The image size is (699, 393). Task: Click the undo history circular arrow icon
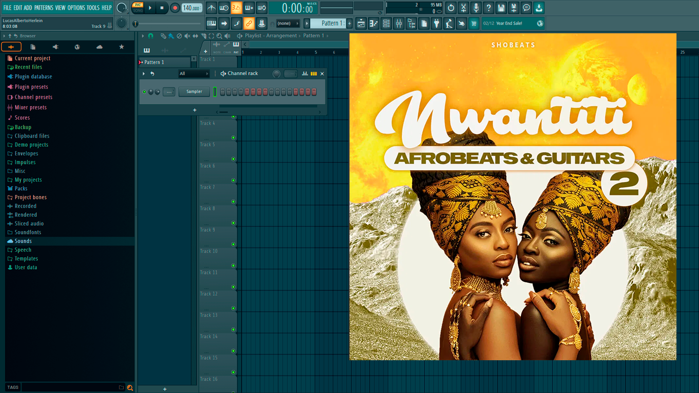451,8
